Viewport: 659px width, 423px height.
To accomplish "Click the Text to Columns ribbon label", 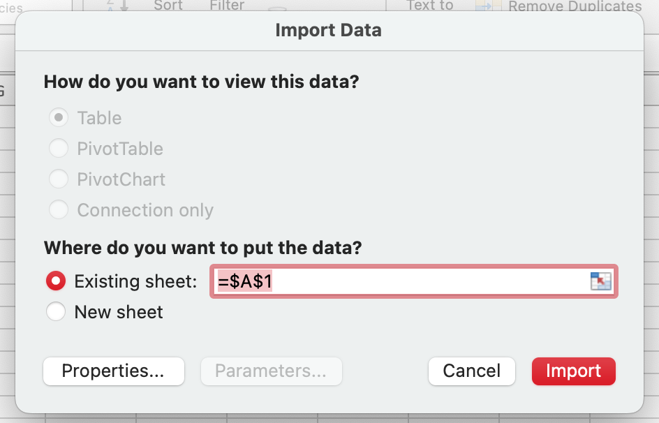I will (x=430, y=6).
